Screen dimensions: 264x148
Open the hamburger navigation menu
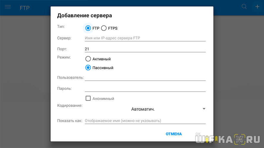pos(8,7)
